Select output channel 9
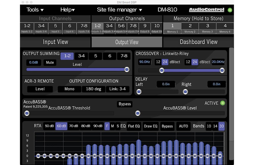 pyautogui.click(x=145, y=28)
